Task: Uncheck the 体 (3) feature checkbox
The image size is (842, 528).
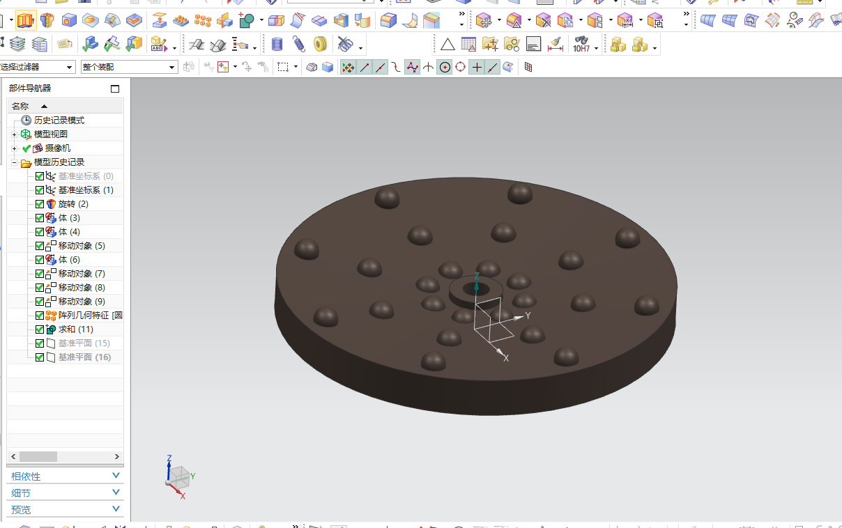Action: tap(40, 218)
